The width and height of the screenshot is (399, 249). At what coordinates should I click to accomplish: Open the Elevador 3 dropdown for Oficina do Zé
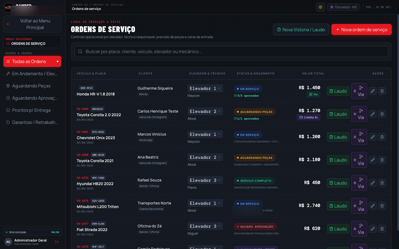tap(205, 226)
